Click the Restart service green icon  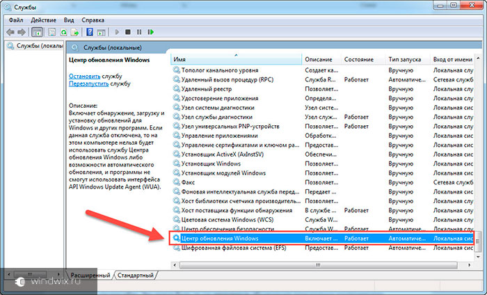pos(151,32)
